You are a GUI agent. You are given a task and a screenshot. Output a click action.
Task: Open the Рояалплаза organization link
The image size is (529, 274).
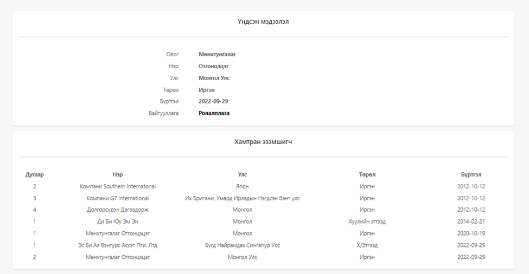tap(214, 113)
